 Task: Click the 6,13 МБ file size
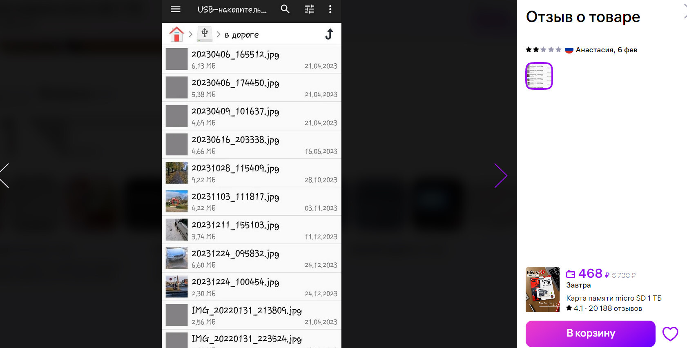point(203,66)
